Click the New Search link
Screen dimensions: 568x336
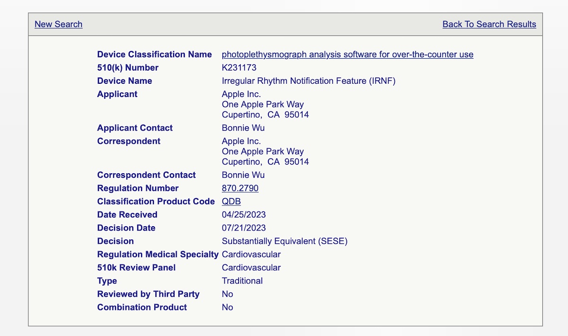pyautogui.click(x=58, y=24)
